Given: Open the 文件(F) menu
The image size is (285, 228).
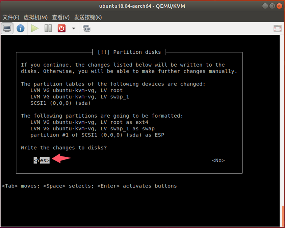Looking at the screenshot, I should click(11, 18).
